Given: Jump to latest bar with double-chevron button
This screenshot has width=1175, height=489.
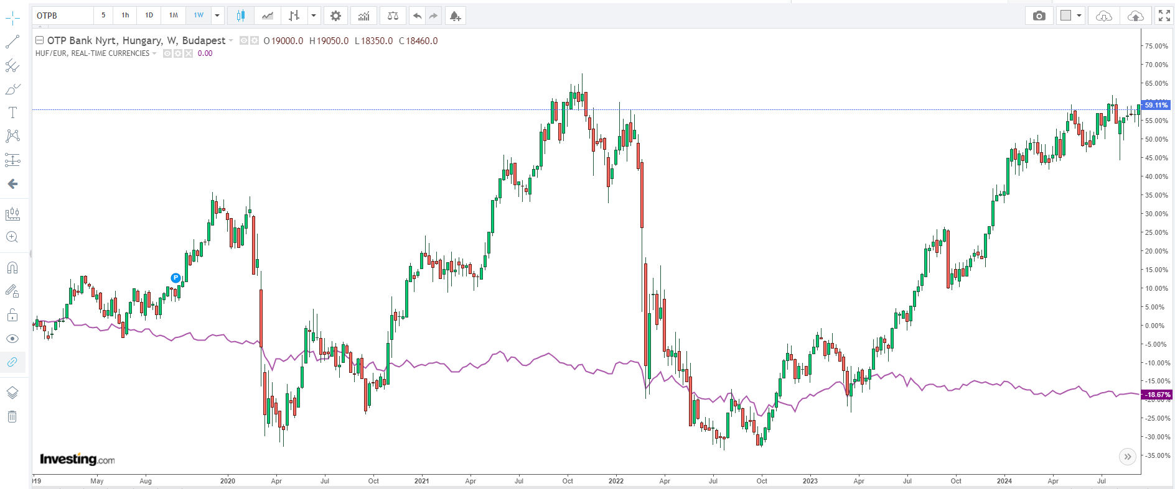Looking at the screenshot, I should [1128, 457].
